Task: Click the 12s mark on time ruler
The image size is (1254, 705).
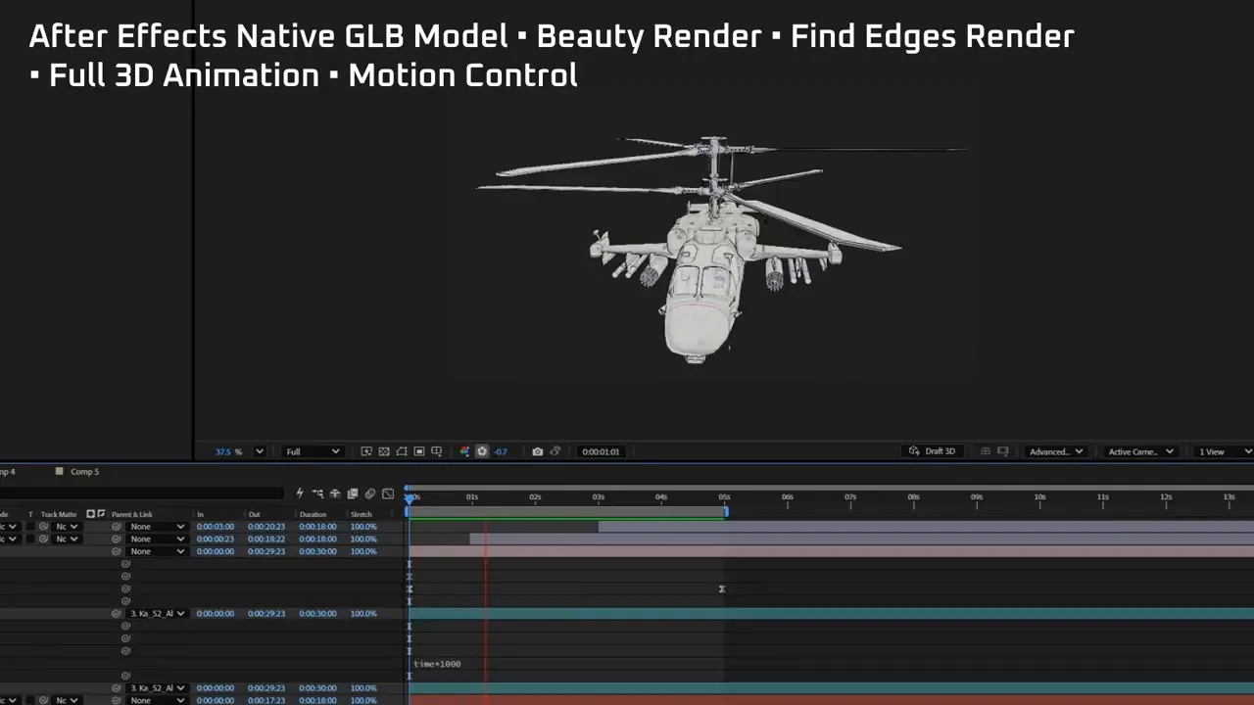Action: pyautogui.click(x=1166, y=497)
